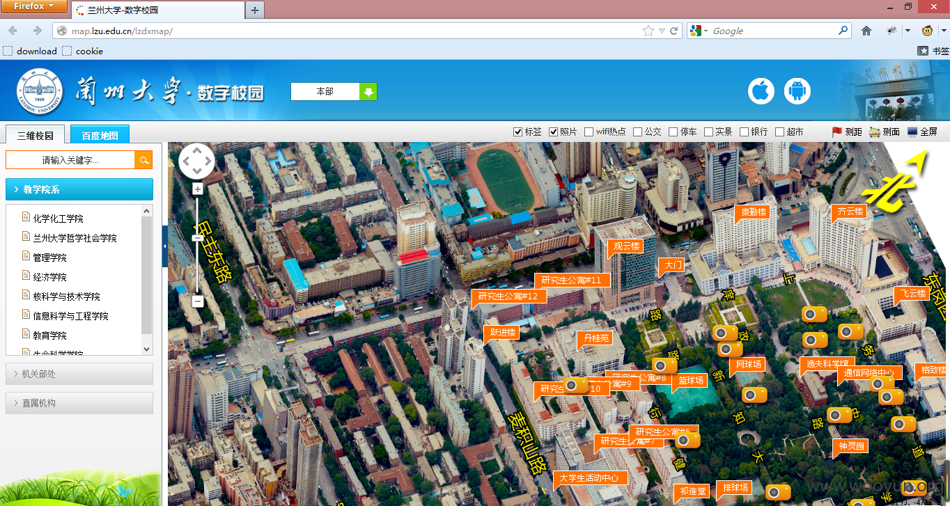This screenshot has height=506, width=950.
Task: Open the 书签 bookmarks toolbar icon
Action: point(933,51)
